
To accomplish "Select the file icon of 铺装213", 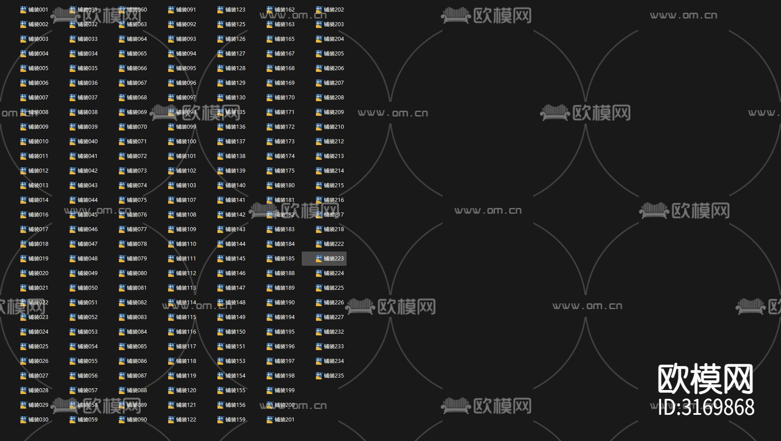I will pos(319,156).
